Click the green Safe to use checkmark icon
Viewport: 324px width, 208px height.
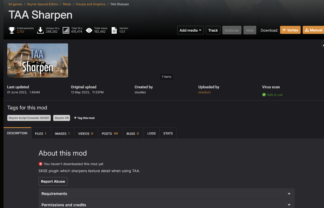pos(264,95)
